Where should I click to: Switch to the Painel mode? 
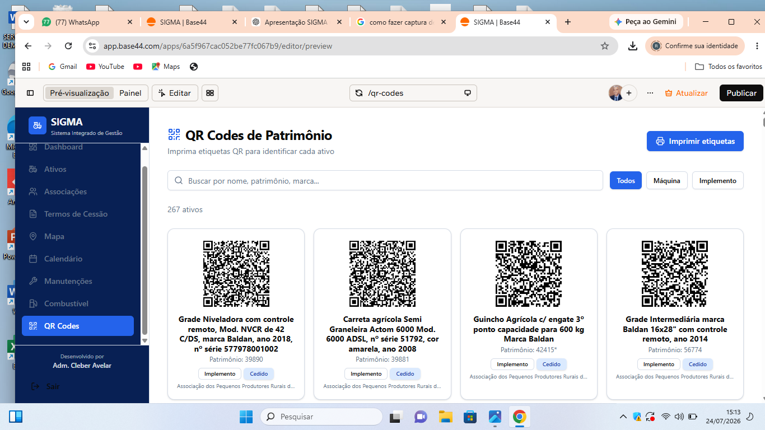pos(130,93)
